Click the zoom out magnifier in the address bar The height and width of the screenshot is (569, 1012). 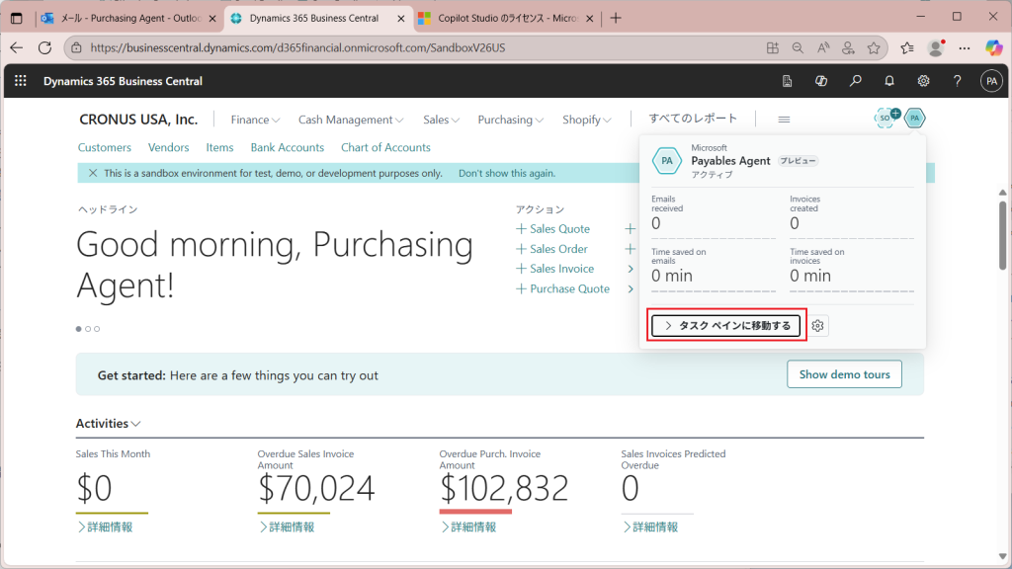click(x=798, y=47)
